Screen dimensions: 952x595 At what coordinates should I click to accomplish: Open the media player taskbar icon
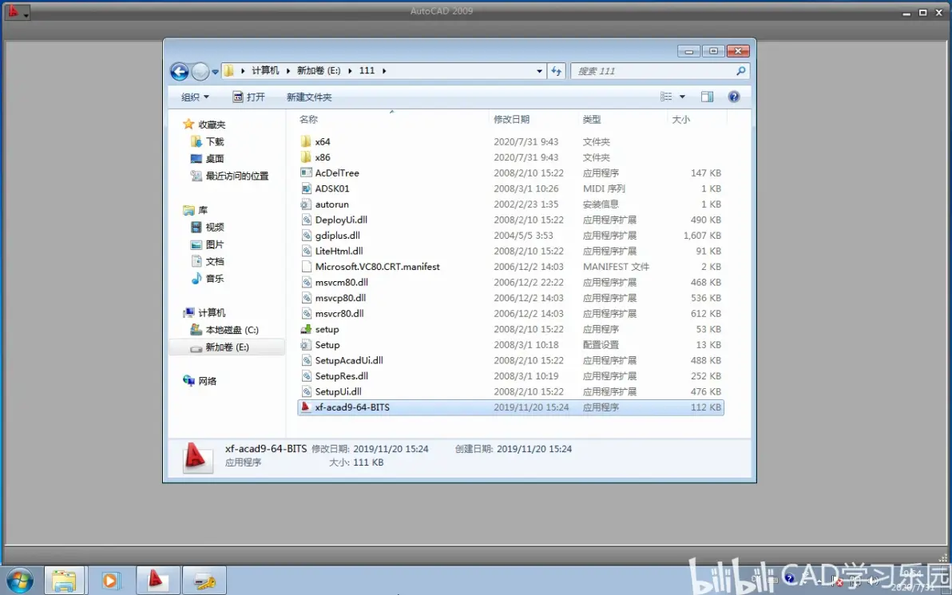click(x=110, y=581)
